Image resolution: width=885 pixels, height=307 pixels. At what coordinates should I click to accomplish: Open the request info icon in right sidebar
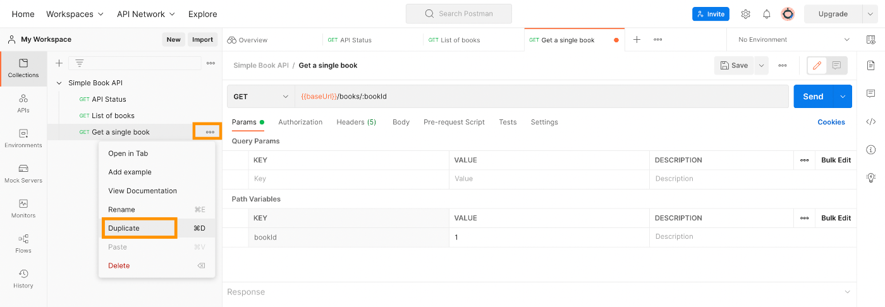(x=871, y=150)
